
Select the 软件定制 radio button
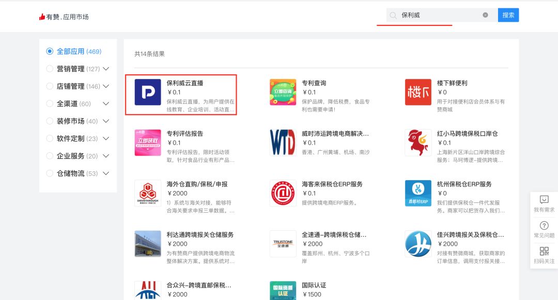click(50, 138)
